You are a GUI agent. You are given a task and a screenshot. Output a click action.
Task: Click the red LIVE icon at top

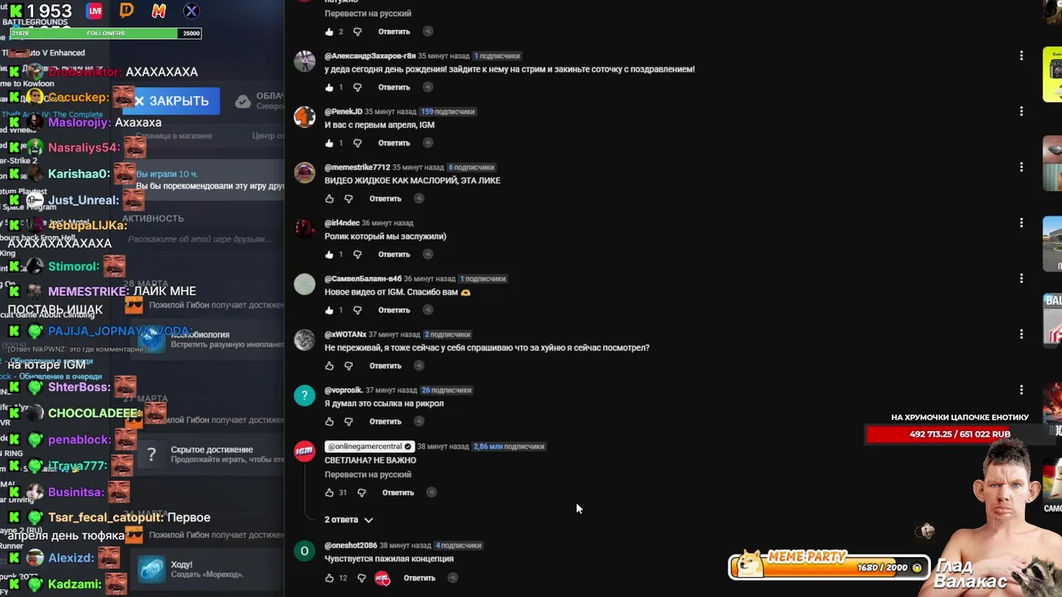pos(95,11)
